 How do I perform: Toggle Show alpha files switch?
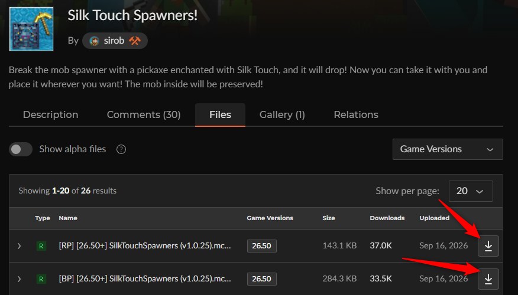(21, 149)
